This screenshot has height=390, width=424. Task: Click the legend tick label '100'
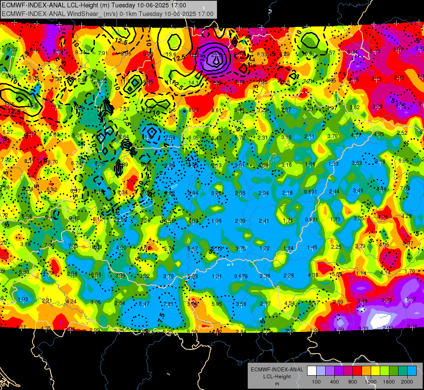[316, 382]
